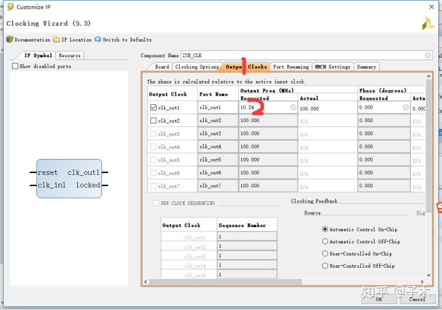The width and height of the screenshot is (442, 310).
Task: Open the Board tab
Action: pyautogui.click(x=162, y=67)
